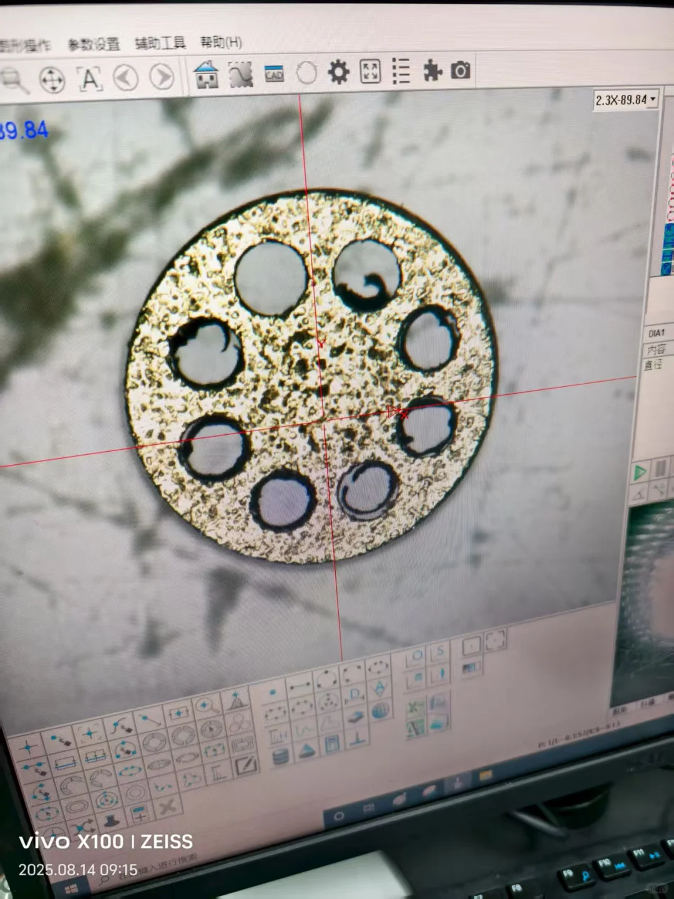Open the partially visible 图形操作 menu
This screenshot has height=899, width=674.
click(25, 46)
